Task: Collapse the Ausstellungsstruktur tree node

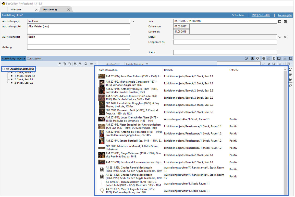Action: click(4, 69)
